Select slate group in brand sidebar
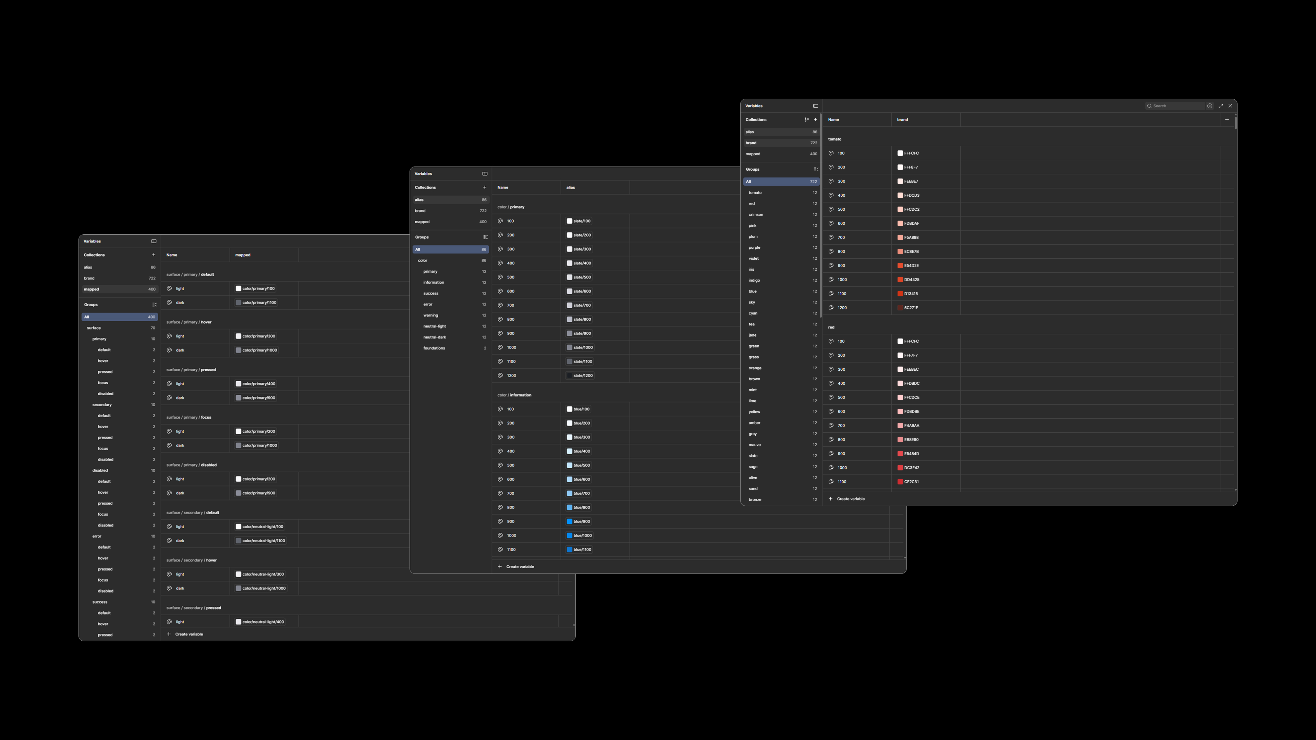1316x740 pixels. pyautogui.click(x=781, y=456)
